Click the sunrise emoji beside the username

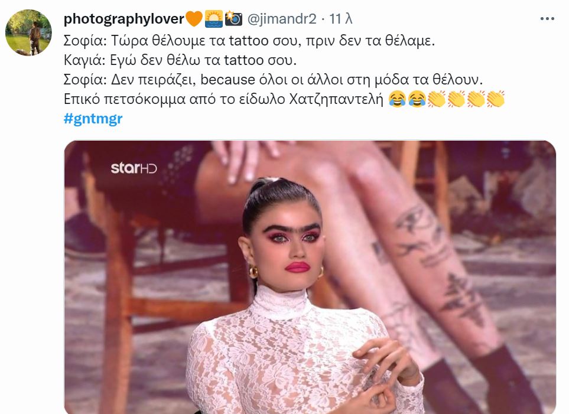point(214,19)
